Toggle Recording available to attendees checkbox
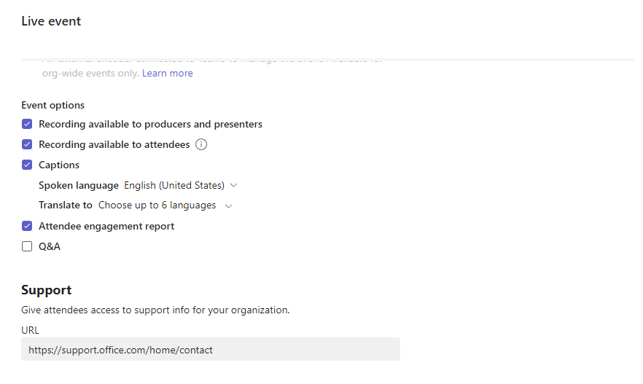The width and height of the screenshot is (643, 384). (27, 144)
